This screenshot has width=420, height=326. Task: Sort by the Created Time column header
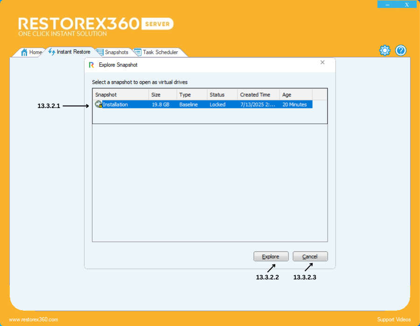(259, 95)
